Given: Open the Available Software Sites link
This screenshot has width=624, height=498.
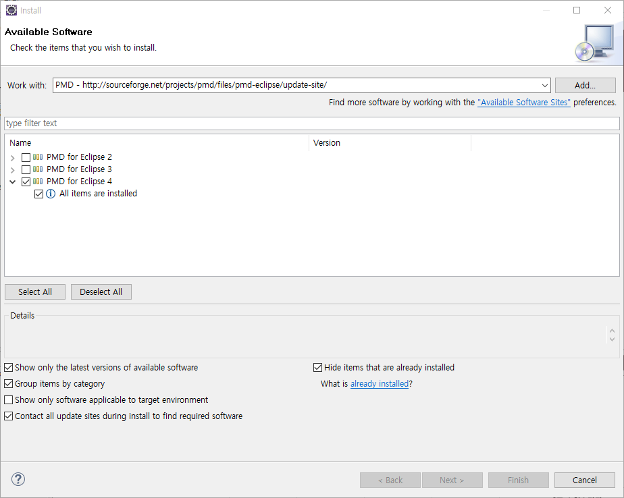Looking at the screenshot, I should pyautogui.click(x=524, y=103).
